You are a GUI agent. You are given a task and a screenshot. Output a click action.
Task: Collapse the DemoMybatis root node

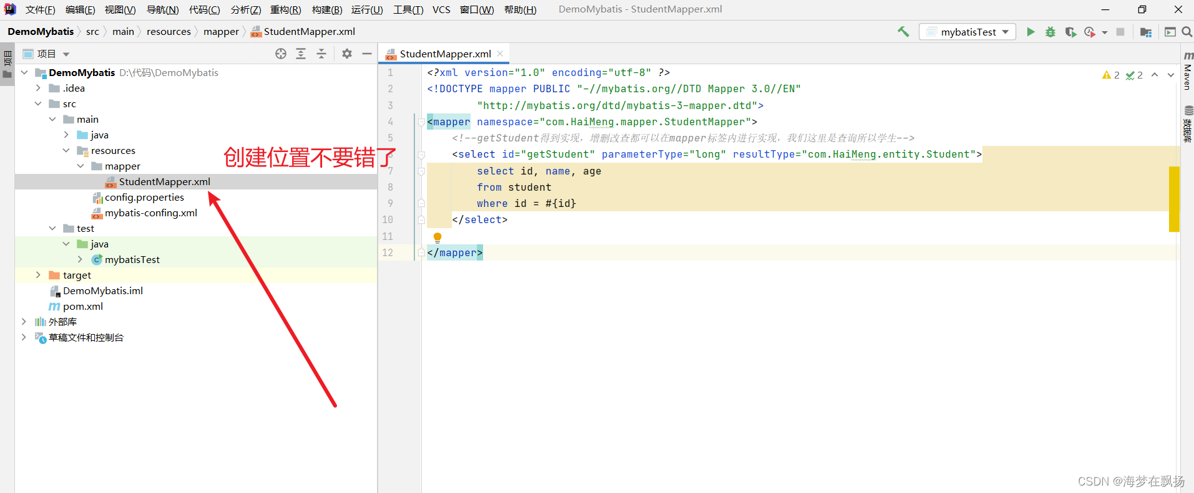24,72
